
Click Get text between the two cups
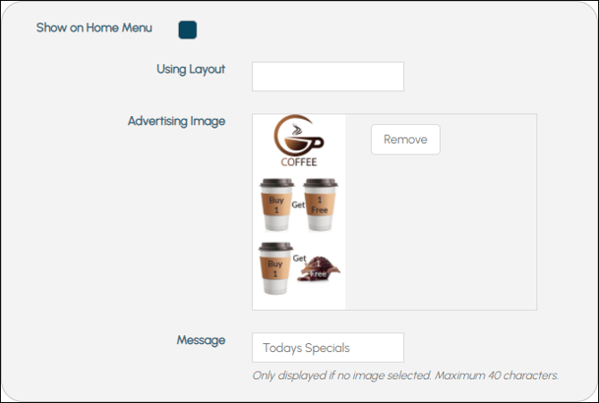click(x=299, y=205)
